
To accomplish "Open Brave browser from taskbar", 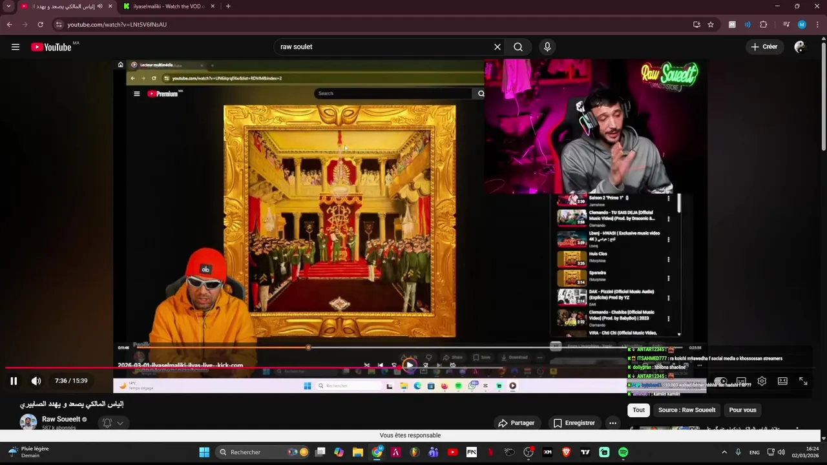I will [567, 452].
